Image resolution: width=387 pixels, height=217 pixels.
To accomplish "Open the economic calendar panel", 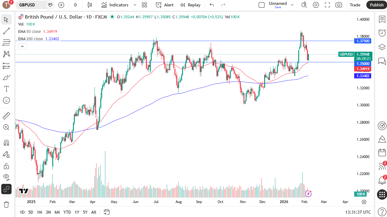I will (x=382, y=153).
